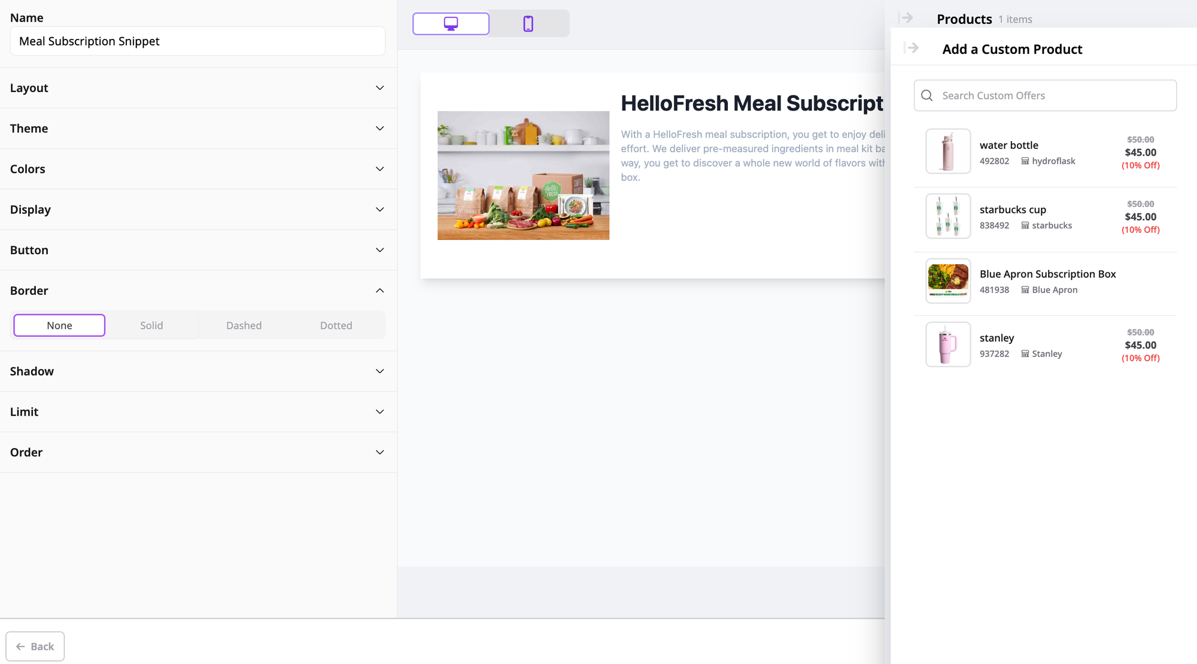The height and width of the screenshot is (664, 1197).
Task: Collapse the Add a Custom Product panel arrow
Action: [x=911, y=48]
